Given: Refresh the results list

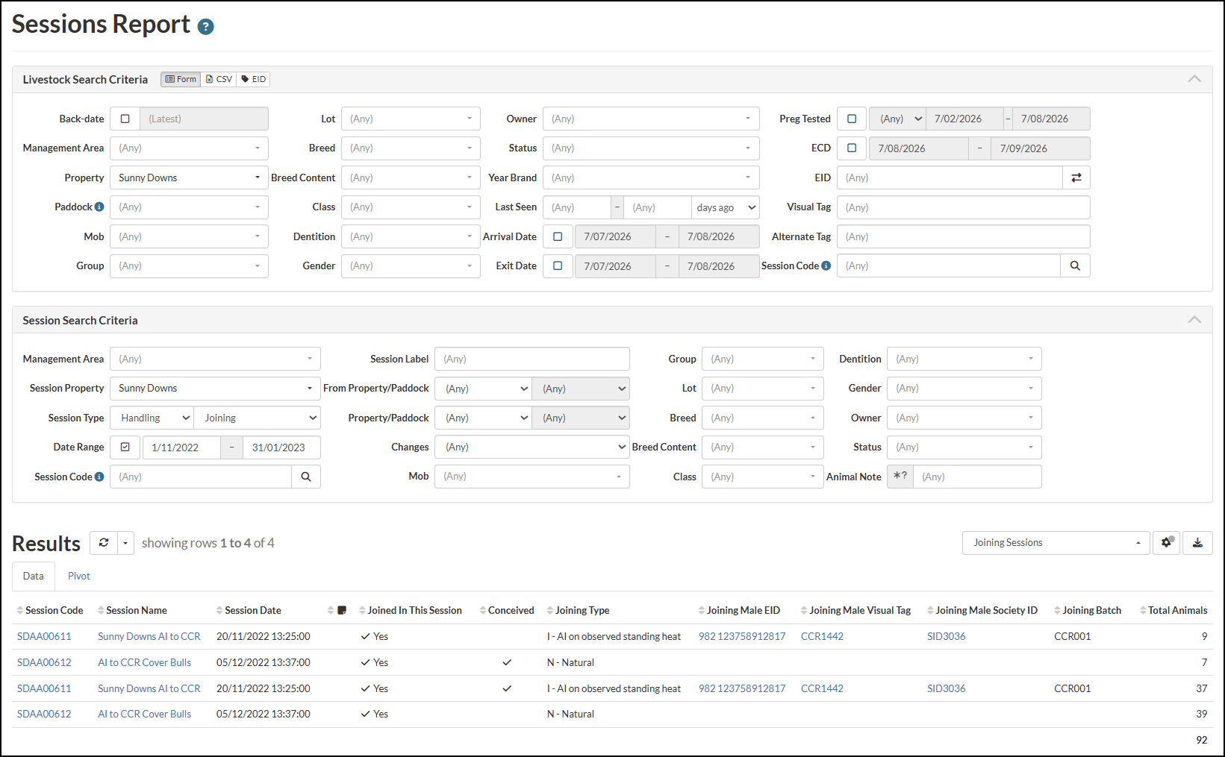Looking at the screenshot, I should (x=104, y=543).
